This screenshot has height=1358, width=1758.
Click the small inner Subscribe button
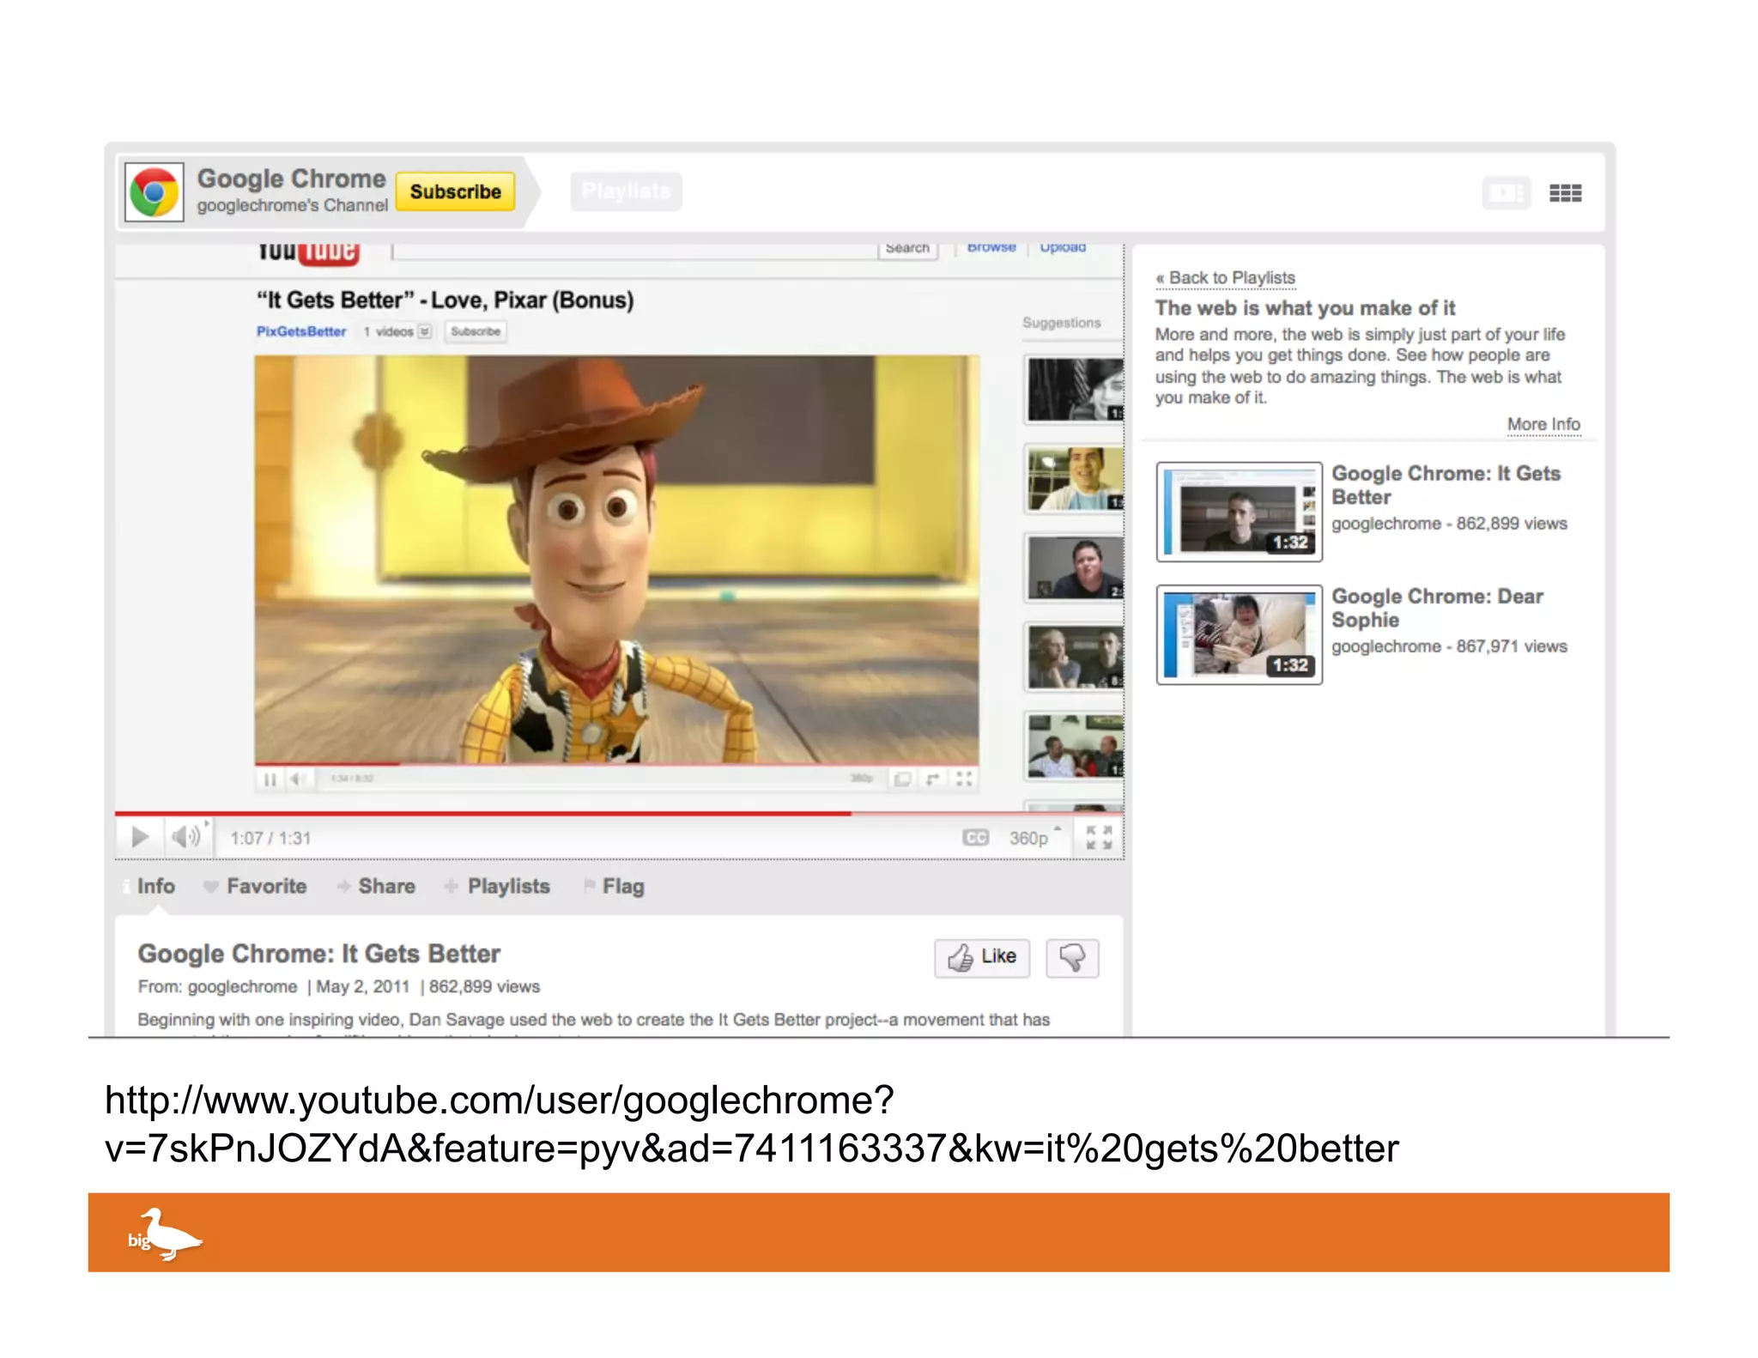(x=476, y=331)
